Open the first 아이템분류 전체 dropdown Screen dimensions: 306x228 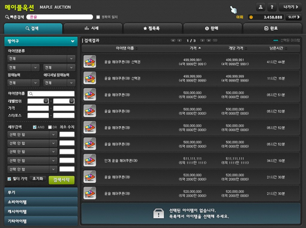pyautogui.click(x=42, y=59)
